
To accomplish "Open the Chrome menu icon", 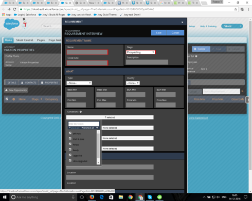I will point(248,9).
